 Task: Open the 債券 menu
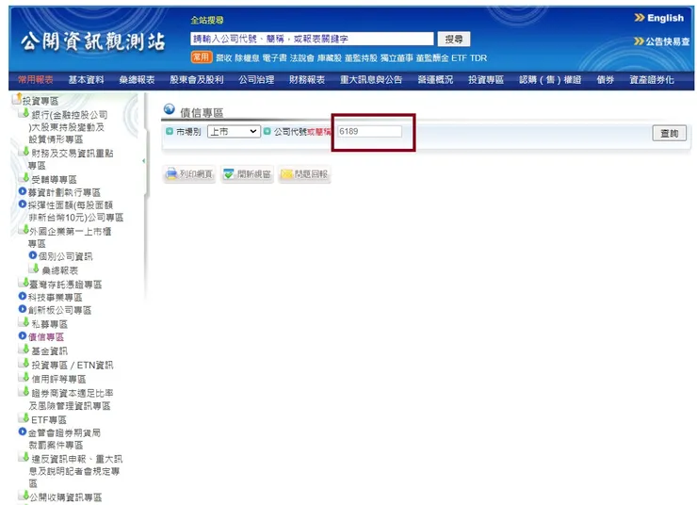(606, 79)
